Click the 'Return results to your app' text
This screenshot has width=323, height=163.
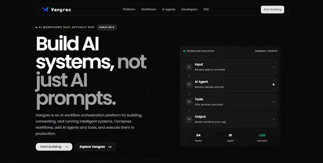coord(210,122)
